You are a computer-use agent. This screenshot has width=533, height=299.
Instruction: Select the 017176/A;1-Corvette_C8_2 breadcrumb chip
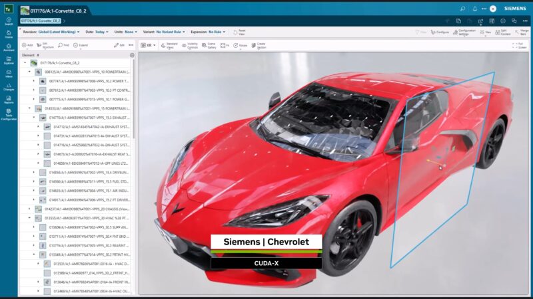[x=41, y=21]
